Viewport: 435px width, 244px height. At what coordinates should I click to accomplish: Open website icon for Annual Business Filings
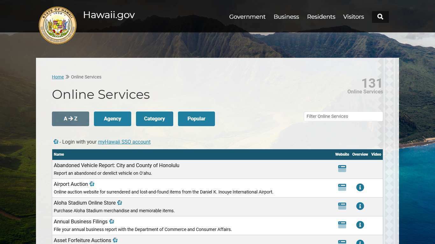click(342, 225)
